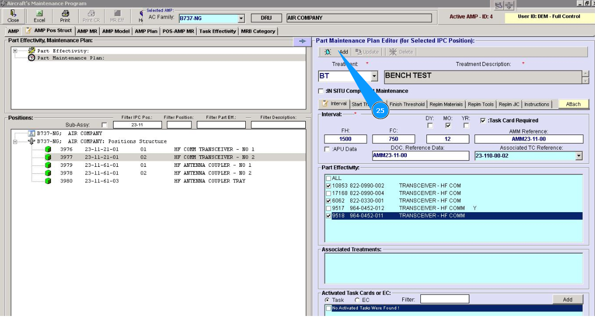The image size is (595, 317).
Task: Select the EC radio button
Action: click(x=357, y=300)
